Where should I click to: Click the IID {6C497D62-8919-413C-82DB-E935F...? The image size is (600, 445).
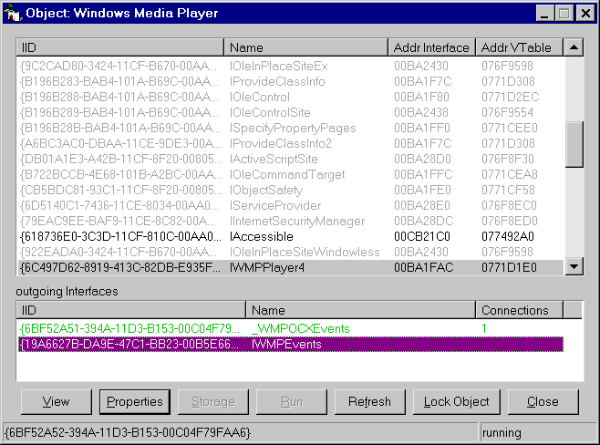click(120, 267)
